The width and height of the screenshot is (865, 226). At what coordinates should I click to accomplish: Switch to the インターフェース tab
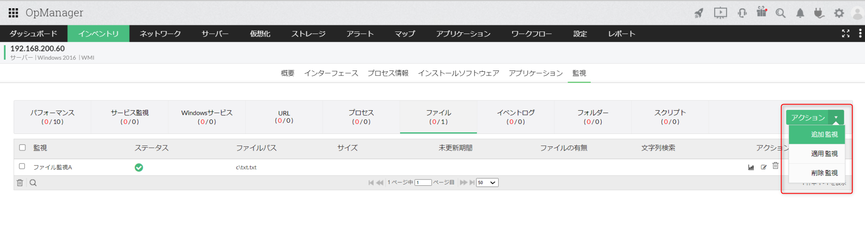[331, 73]
